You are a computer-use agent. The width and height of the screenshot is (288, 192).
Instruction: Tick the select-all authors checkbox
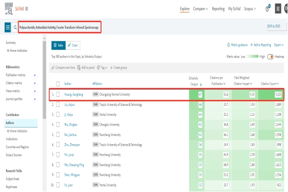coord(58,84)
